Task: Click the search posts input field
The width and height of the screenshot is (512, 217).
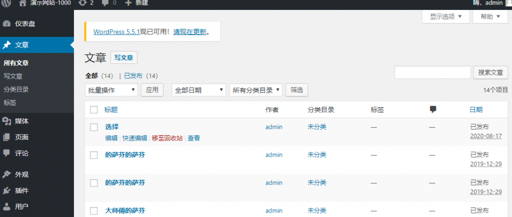Action: point(432,72)
